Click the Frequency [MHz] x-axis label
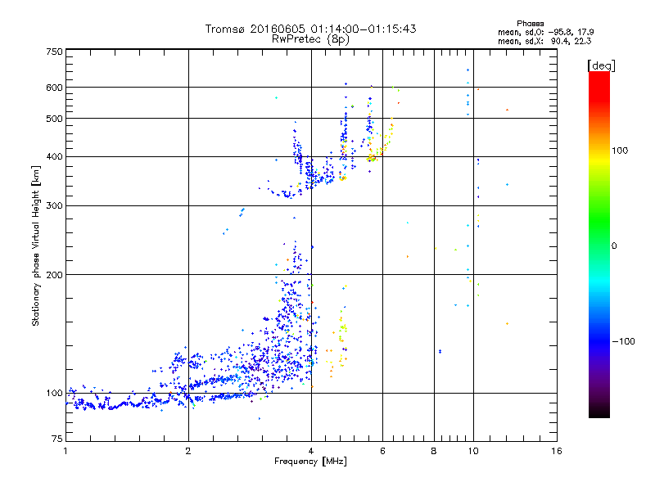The height and width of the screenshot is (491, 655). 310,462
